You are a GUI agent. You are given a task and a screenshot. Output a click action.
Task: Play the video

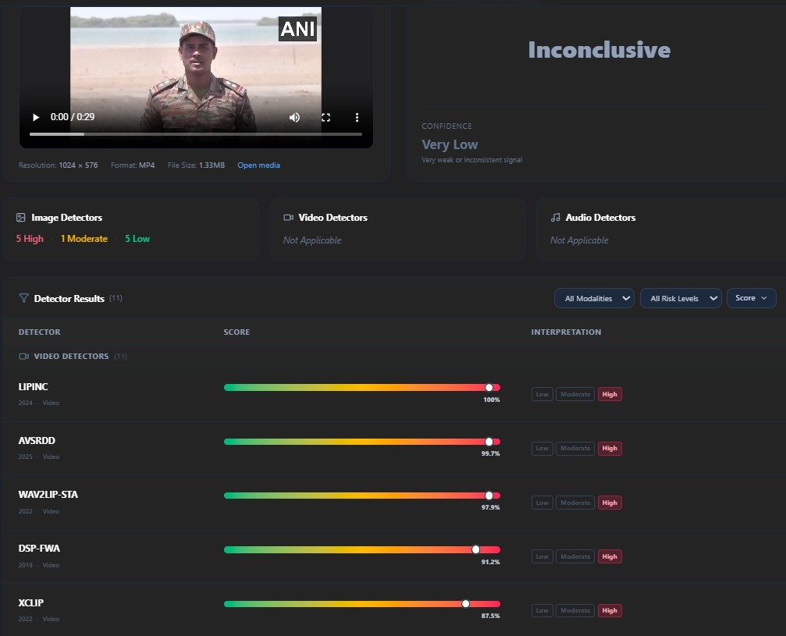(36, 118)
